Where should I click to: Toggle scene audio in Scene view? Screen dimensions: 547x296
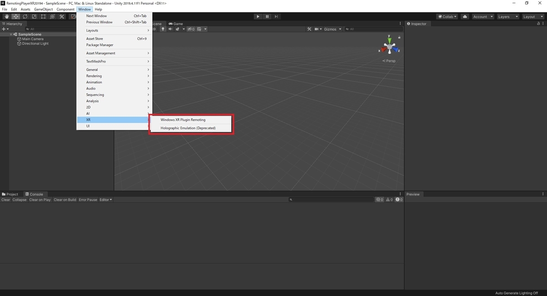(x=170, y=29)
